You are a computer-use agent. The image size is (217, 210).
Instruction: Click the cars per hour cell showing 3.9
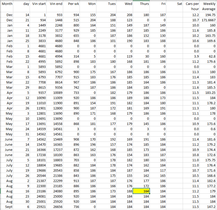192,56
